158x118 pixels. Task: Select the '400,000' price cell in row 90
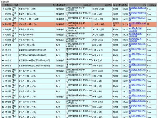point(79,66)
